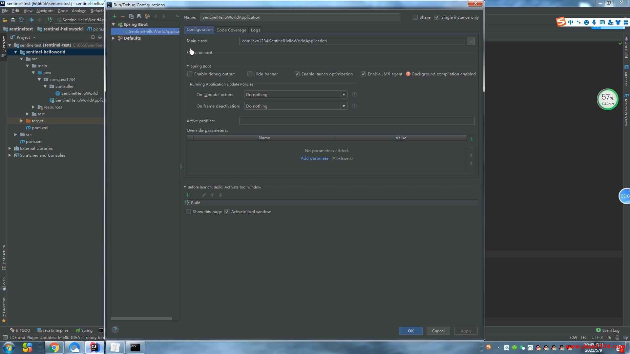Switch to the Logs tab
The height and width of the screenshot is (354, 630).
pos(256,30)
